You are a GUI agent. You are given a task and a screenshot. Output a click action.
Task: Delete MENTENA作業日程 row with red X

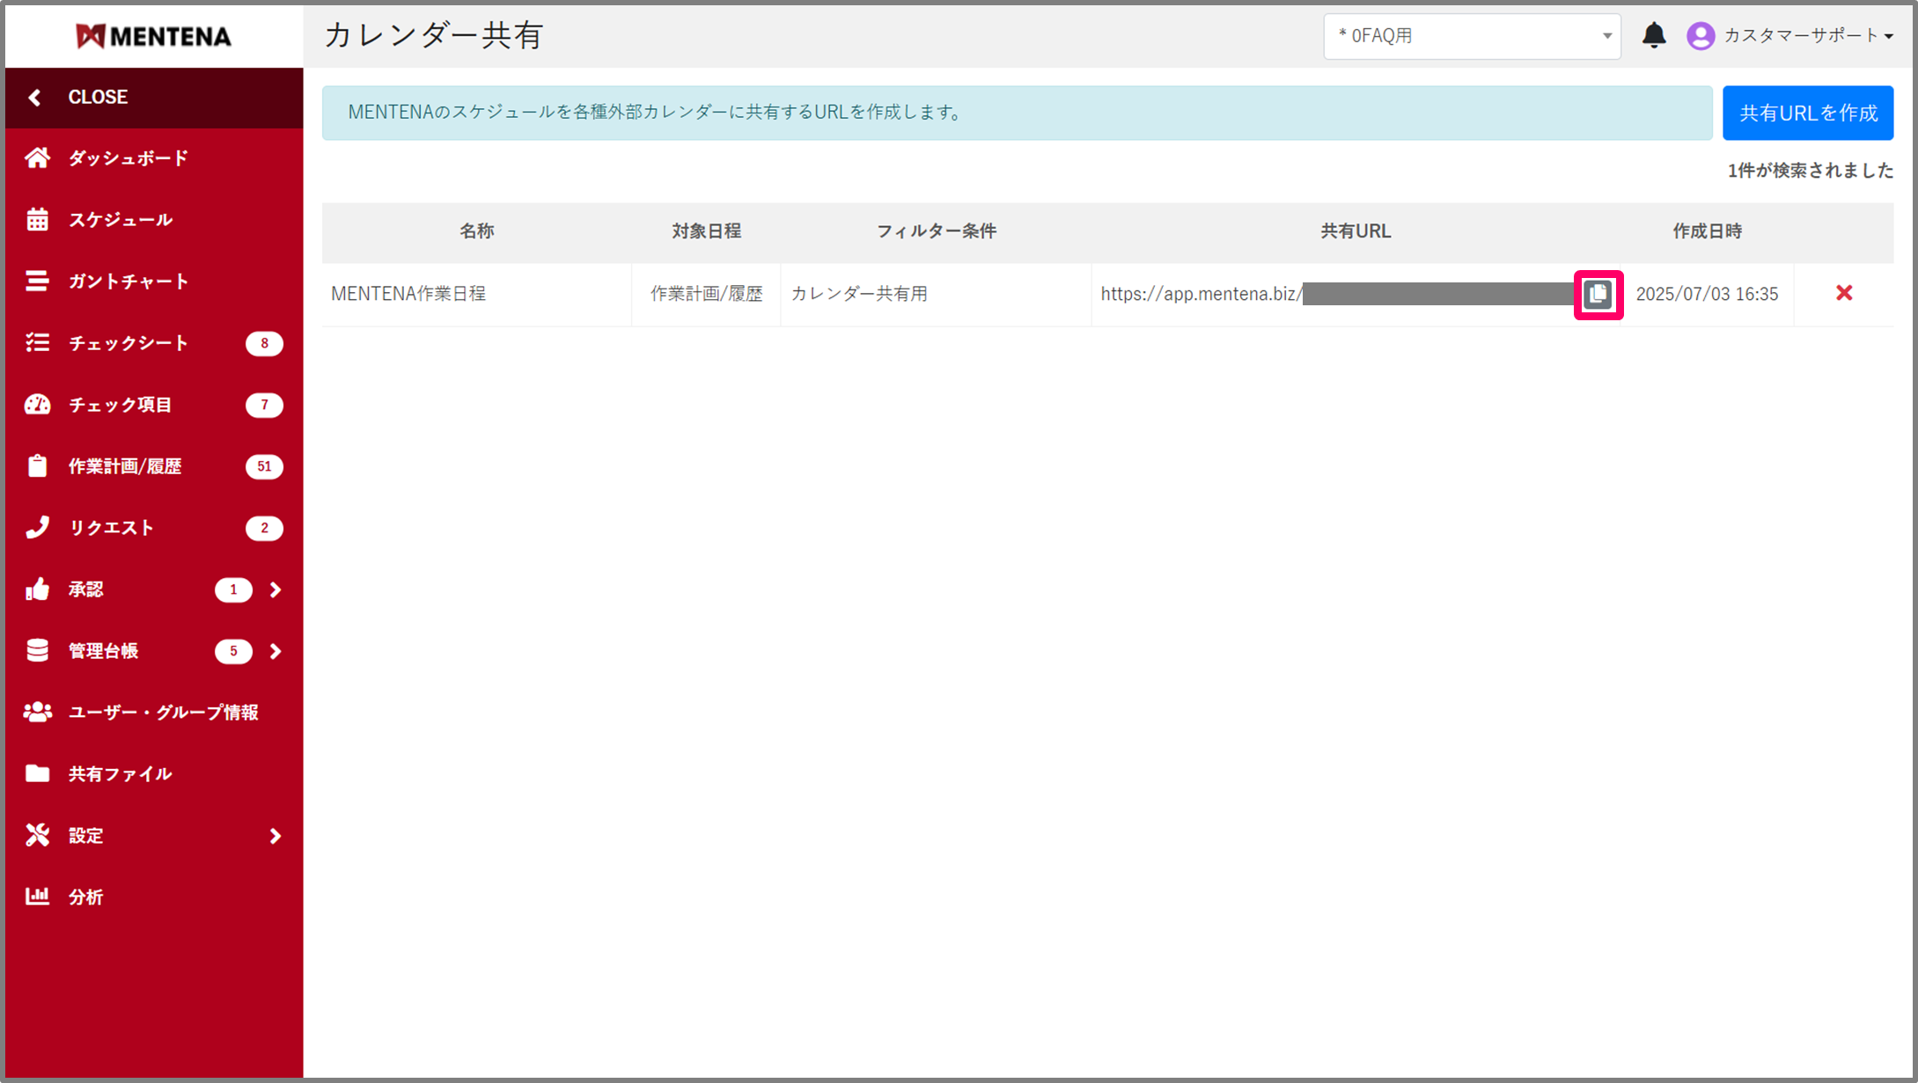[x=1844, y=293]
